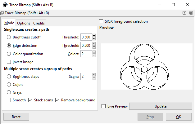195x124 pixels.
Task: Increase Colors count with up arrow
Action: (x=94, y=52)
